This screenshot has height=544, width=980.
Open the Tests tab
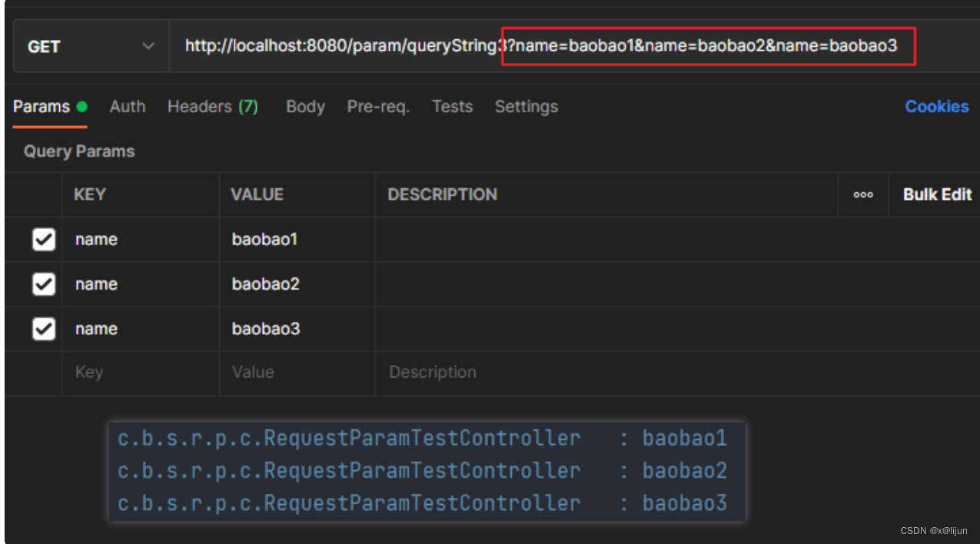452,106
